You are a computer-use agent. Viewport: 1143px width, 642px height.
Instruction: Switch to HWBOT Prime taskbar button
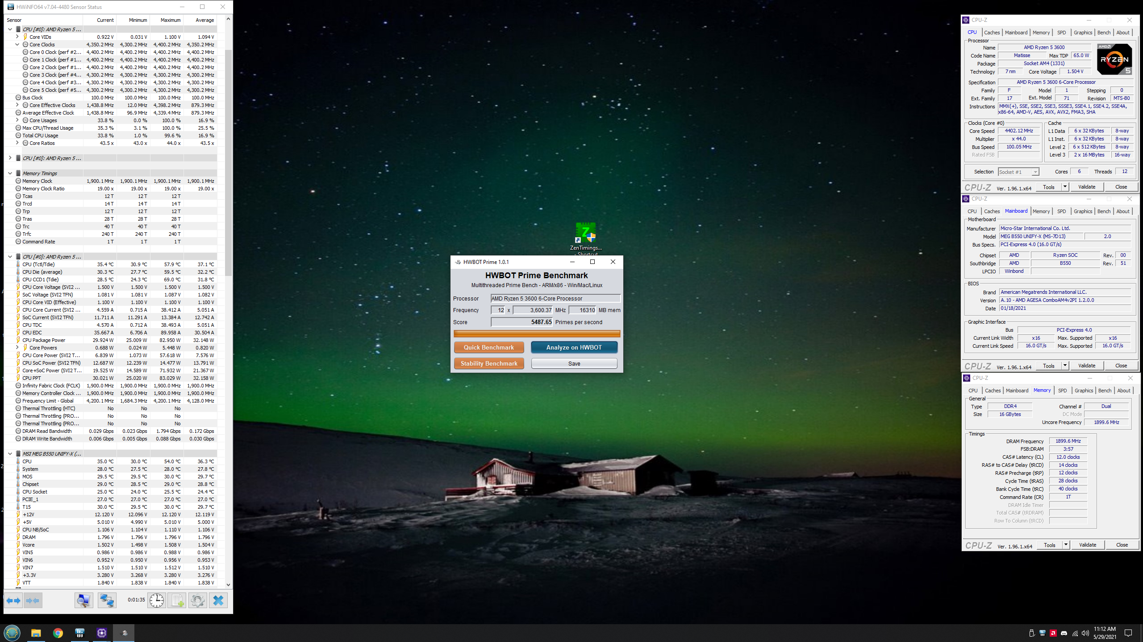pyautogui.click(x=124, y=633)
